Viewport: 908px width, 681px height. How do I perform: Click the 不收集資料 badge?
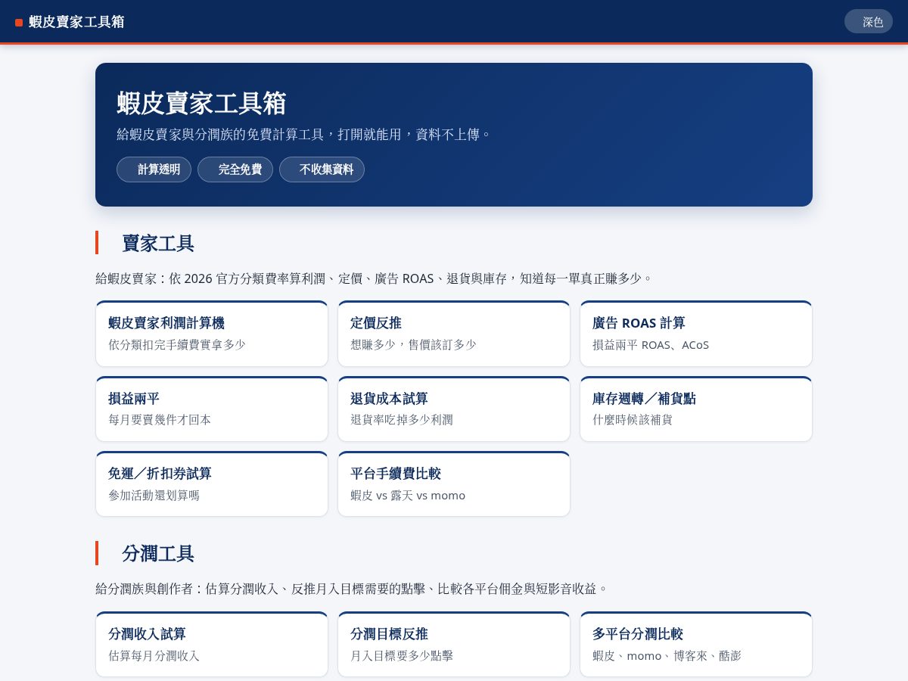[322, 169]
